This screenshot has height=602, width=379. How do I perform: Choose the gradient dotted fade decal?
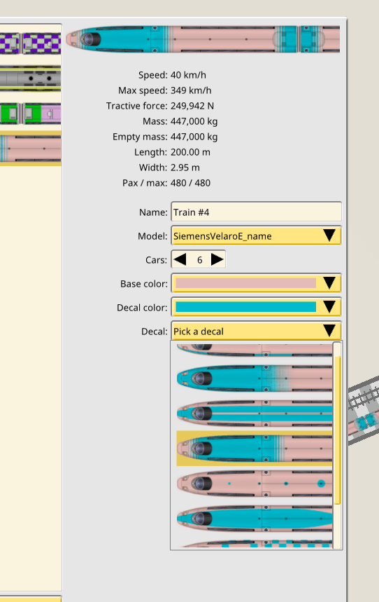(254, 378)
